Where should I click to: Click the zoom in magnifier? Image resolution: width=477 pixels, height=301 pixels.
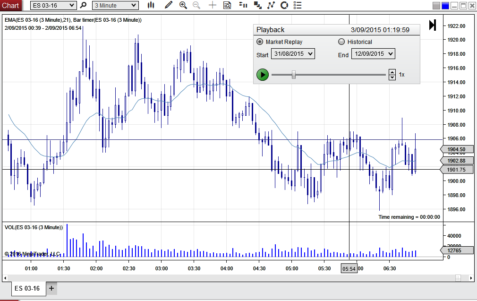pos(183,5)
